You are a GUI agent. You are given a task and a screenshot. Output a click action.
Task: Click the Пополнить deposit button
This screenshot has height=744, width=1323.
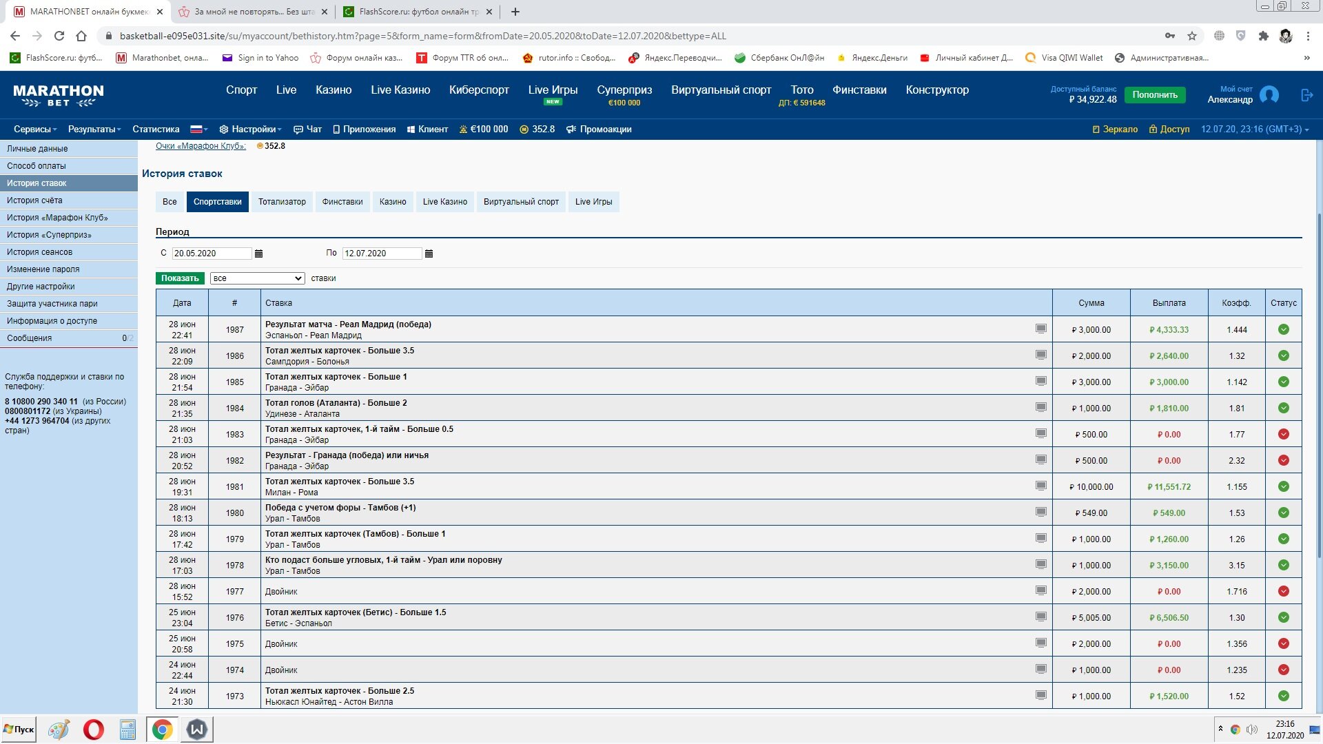coord(1154,95)
